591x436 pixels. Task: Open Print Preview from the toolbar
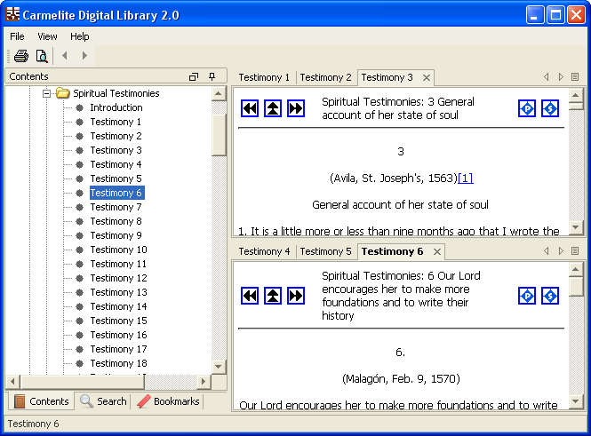pyautogui.click(x=41, y=56)
